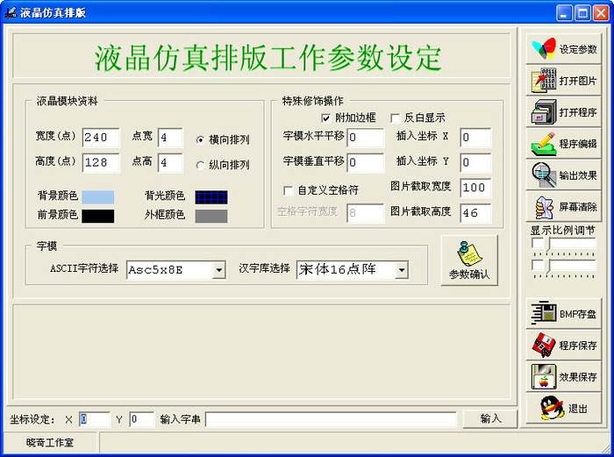
Task: Click the 输入 button beside string field
Action: (x=490, y=418)
